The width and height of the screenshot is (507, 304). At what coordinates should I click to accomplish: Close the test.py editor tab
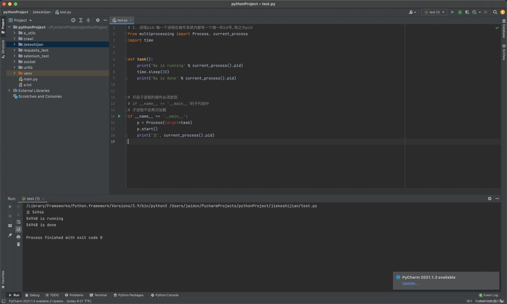tap(131, 20)
